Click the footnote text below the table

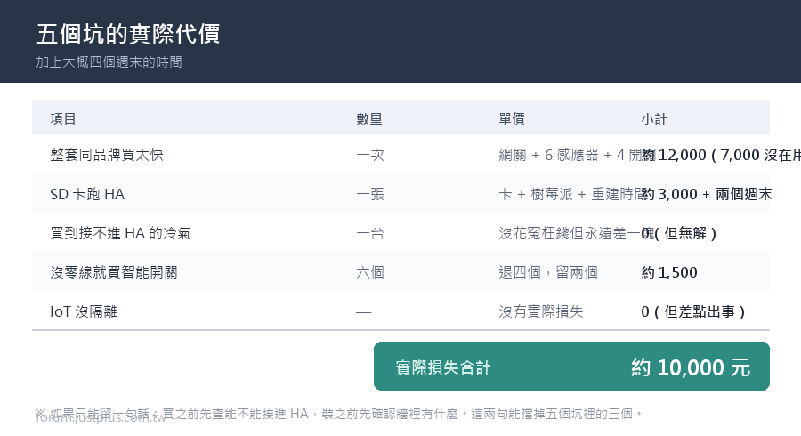click(339, 414)
